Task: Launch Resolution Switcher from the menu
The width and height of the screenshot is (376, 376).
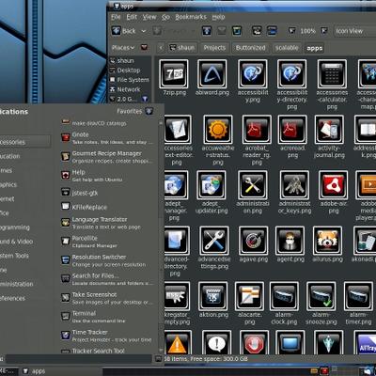Action: tap(108, 260)
